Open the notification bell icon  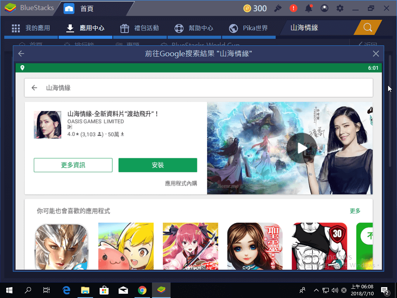coord(309,8)
